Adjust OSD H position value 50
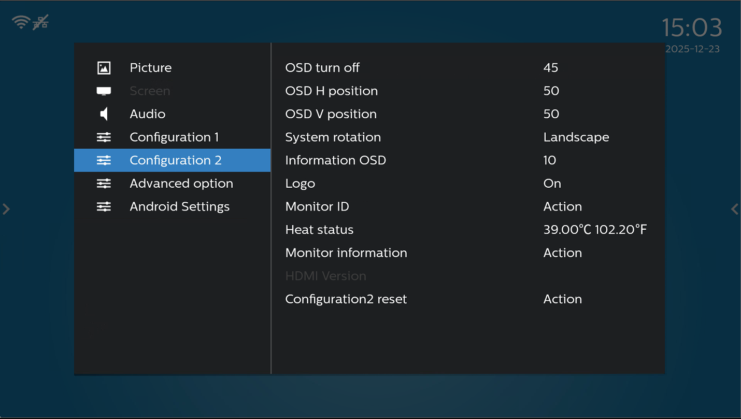 click(x=551, y=91)
